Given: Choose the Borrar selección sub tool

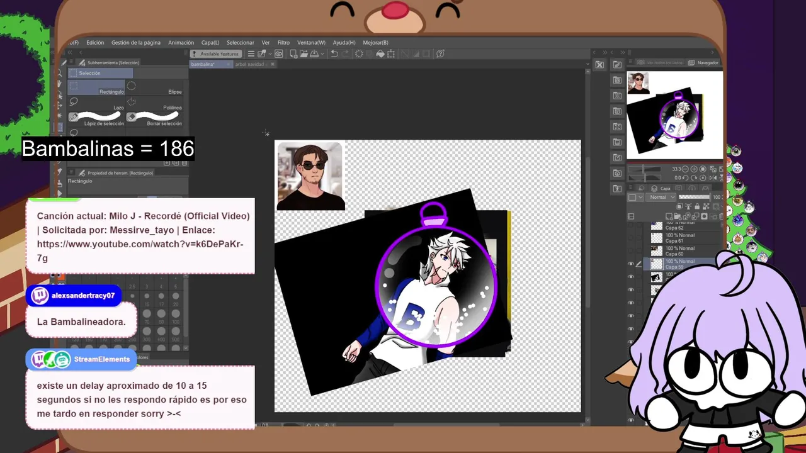Looking at the screenshot, I should [x=154, y=119].
